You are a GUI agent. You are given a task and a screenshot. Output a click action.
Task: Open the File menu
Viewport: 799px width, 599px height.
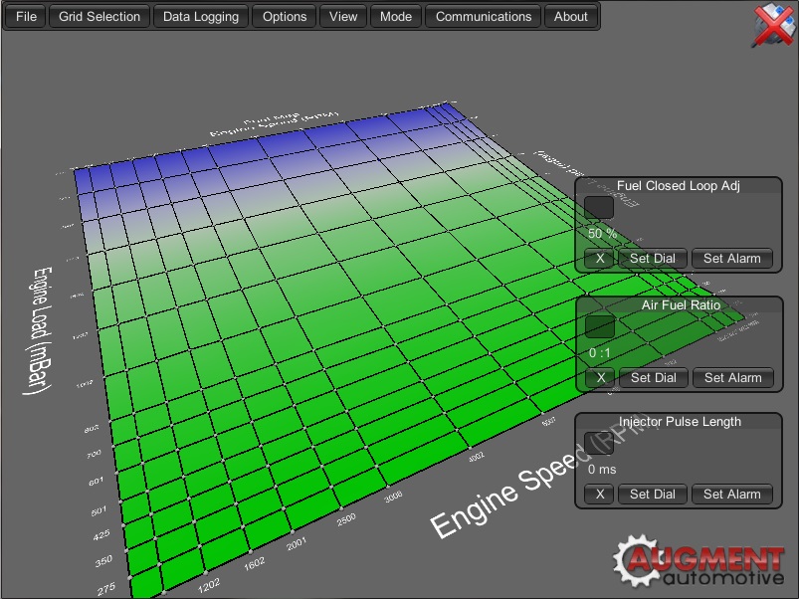click(x=24, y=16)
